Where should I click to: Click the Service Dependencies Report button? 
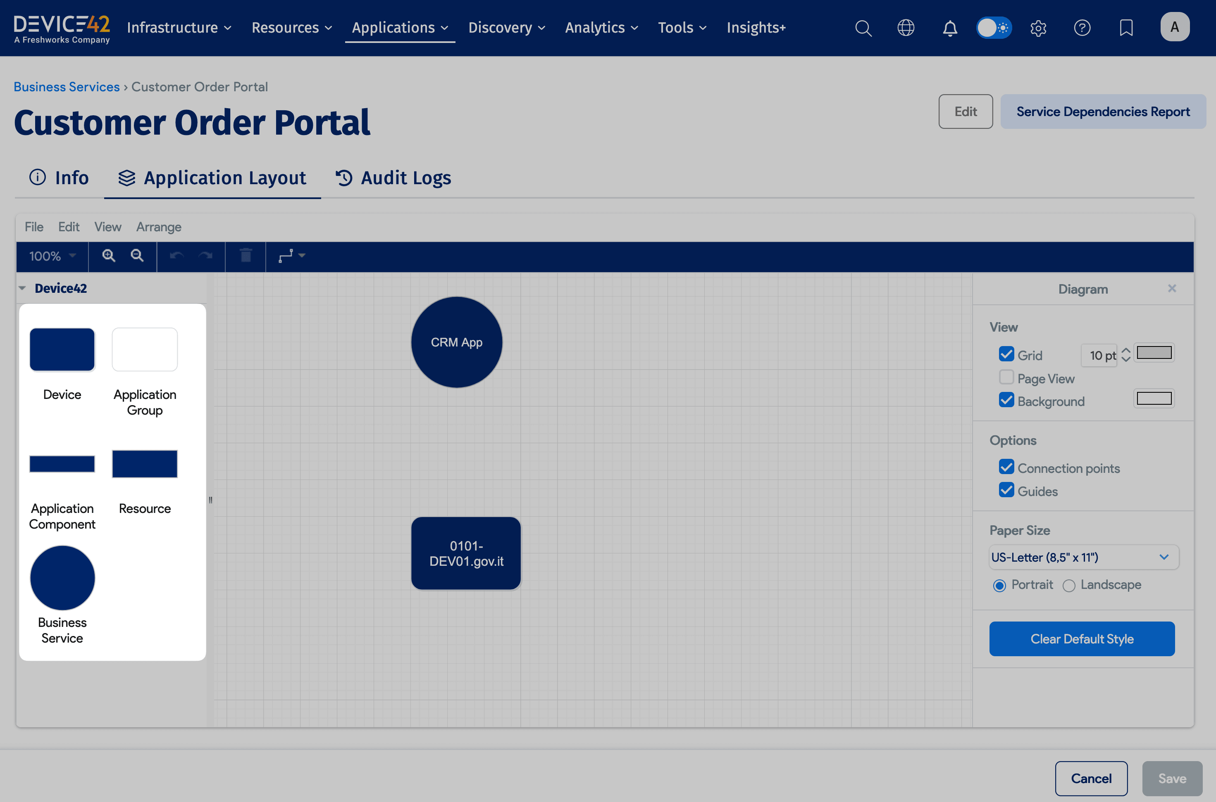coord(1103,112)
